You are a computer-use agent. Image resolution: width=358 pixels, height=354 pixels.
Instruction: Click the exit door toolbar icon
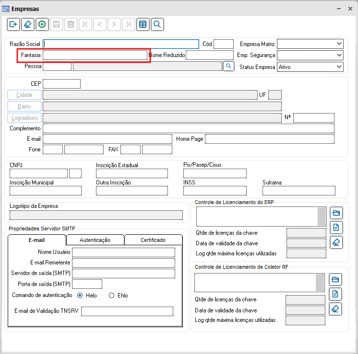pyautogui.click(x=13, y=24)
